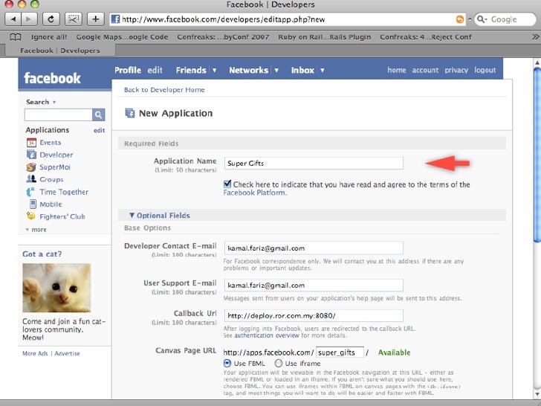Click the Groups people icon

click(x=31, y=179)
